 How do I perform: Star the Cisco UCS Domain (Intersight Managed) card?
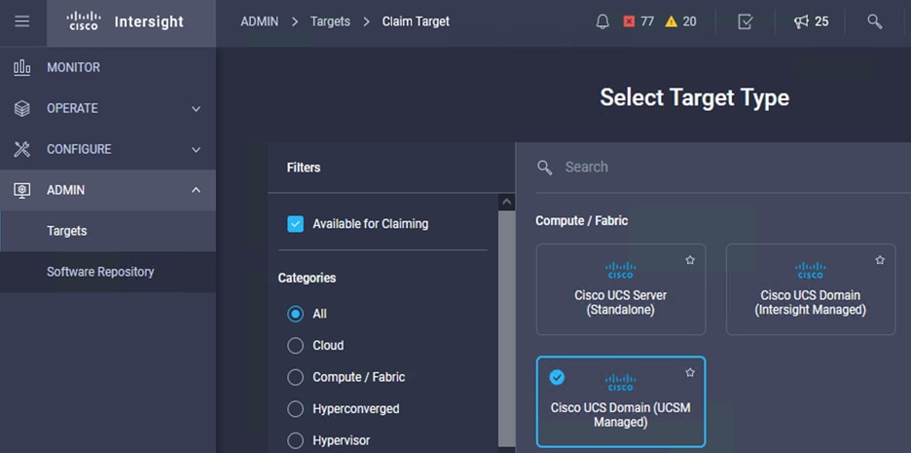point(880,260)
